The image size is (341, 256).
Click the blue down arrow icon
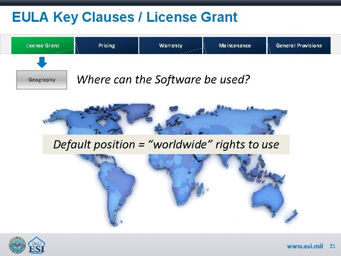(42, 62)
